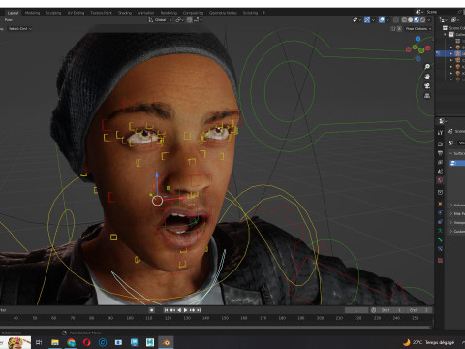This screenshot has height=349, width=465.
Task: Open the pivot point dropdown
Action: point(179,20)
